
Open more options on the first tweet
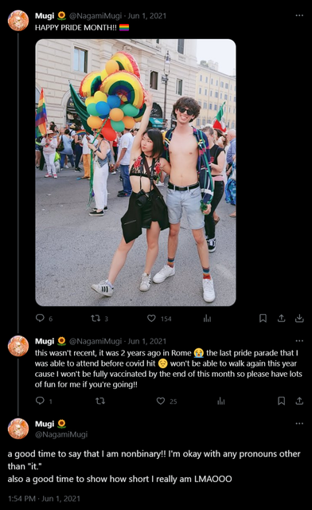click(299, 15)
